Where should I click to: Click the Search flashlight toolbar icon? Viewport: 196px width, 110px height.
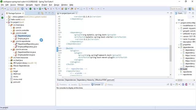(x=75, y=9)
